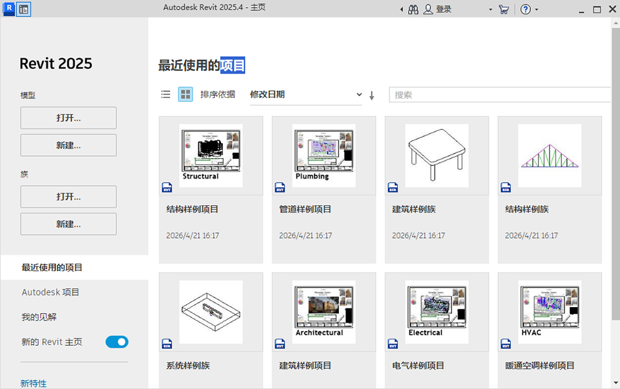Viewport: 620px width, 389px height.
Task: Click the 建筑样例族 title text
Action: (x=413, y=209)
